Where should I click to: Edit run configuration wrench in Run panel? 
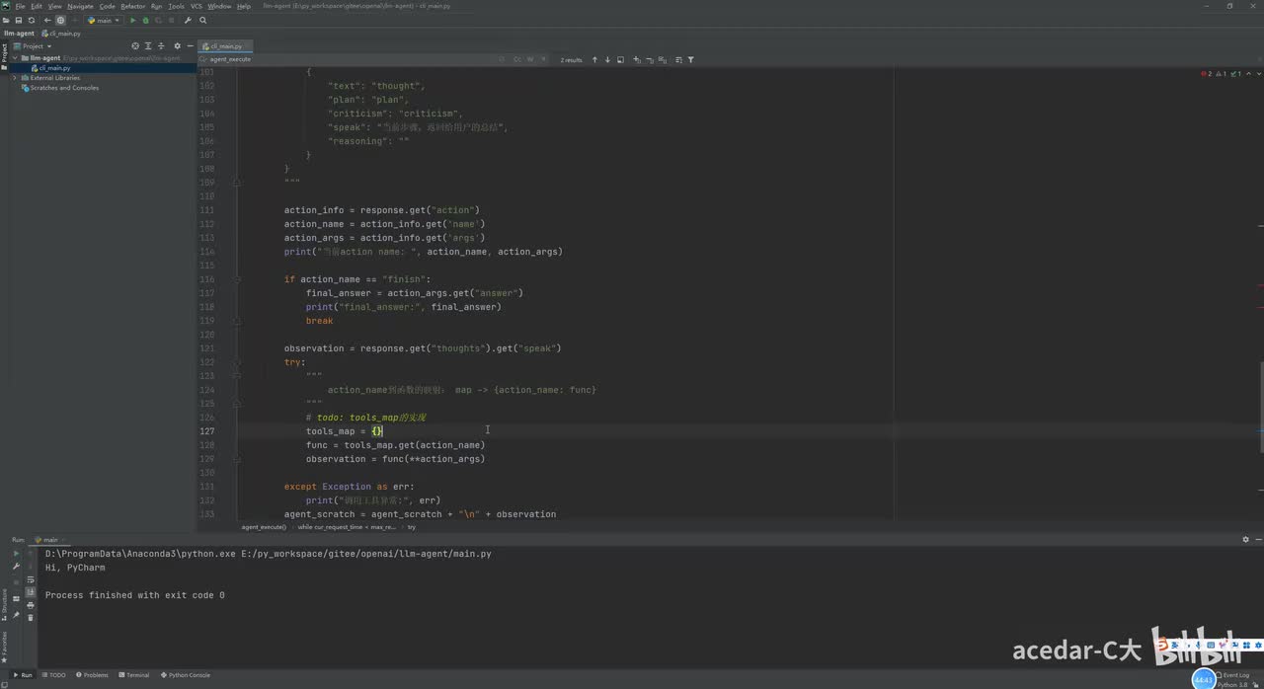pyautogui.click(x=16, y=567)
